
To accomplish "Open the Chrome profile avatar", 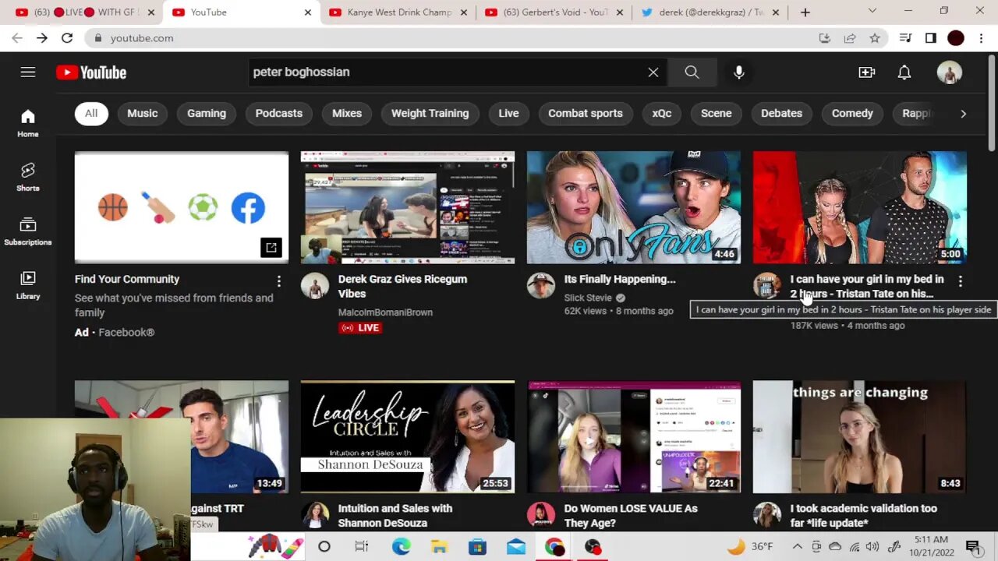I will (956, 38).
